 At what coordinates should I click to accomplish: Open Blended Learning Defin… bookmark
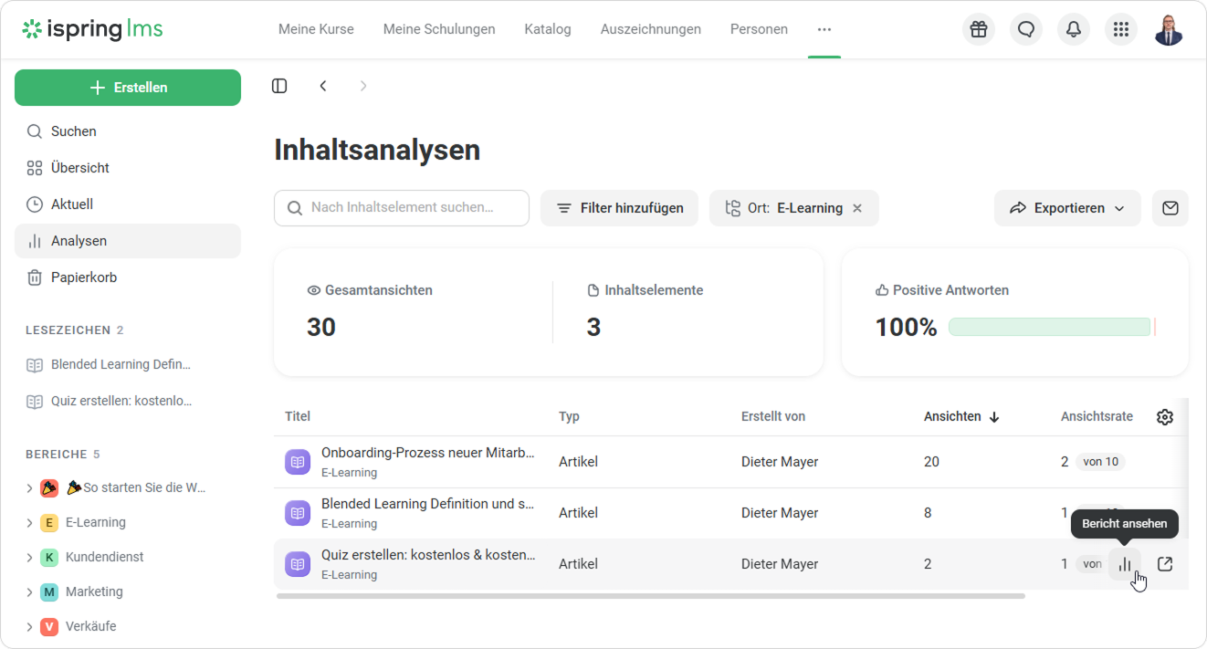point(121,365)
